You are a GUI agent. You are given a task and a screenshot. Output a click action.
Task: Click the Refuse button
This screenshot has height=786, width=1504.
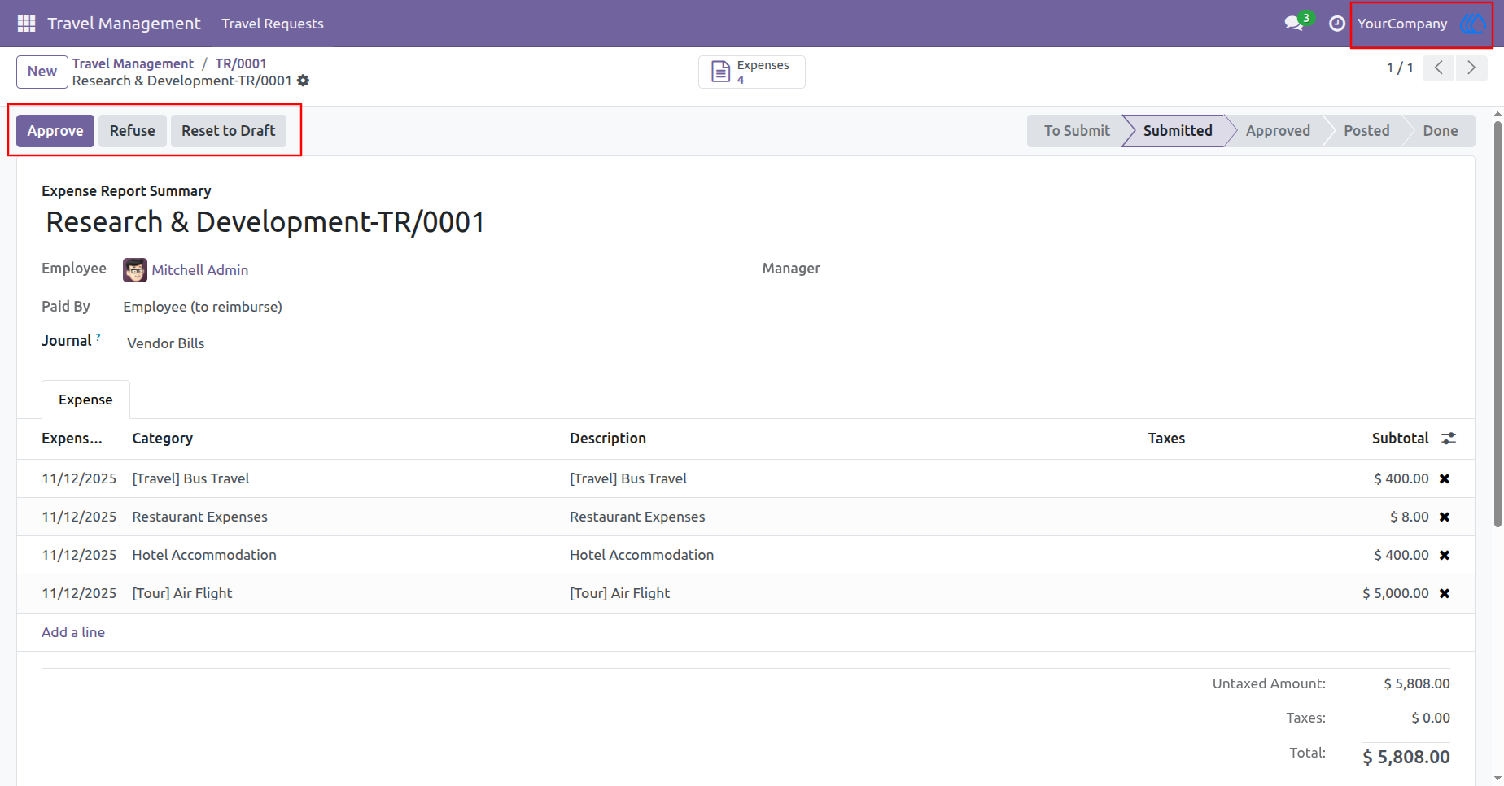(133, 131)
